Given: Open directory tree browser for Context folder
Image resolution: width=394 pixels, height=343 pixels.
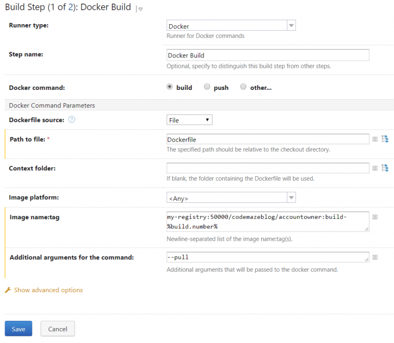Looking at the screenshot, I should (385, 168).
